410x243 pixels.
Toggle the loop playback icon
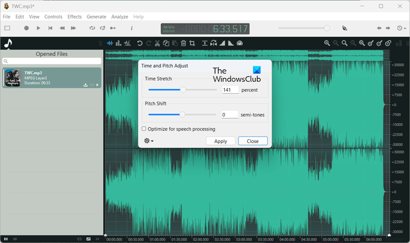(92, 28)
